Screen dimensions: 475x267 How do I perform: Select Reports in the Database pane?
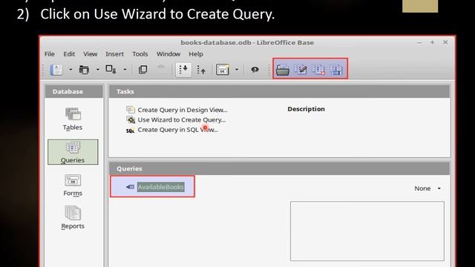click(x=73, y=218)
